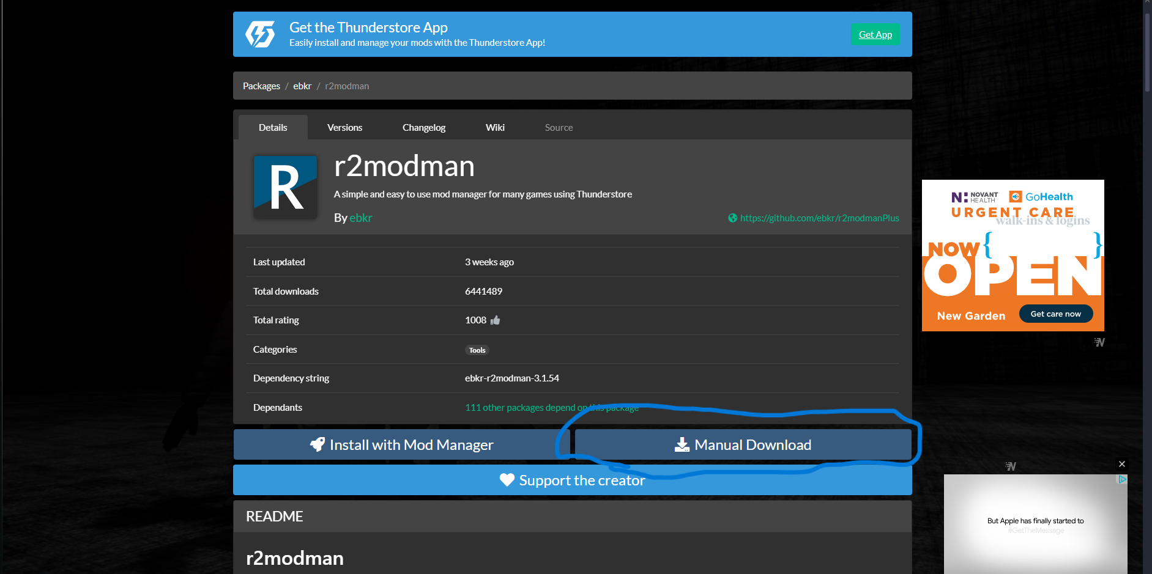Click the Apple video advertisement
Viewport: 1152px width, 574px height.
pos(1036,524)
